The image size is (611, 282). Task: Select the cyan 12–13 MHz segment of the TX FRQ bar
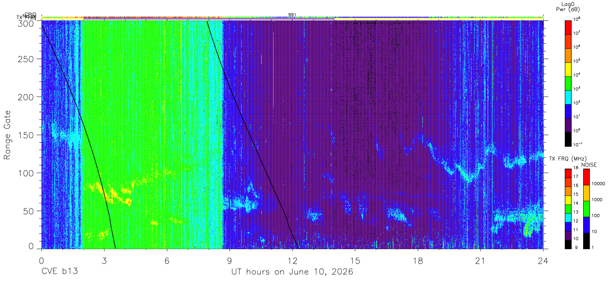point(567,217)
